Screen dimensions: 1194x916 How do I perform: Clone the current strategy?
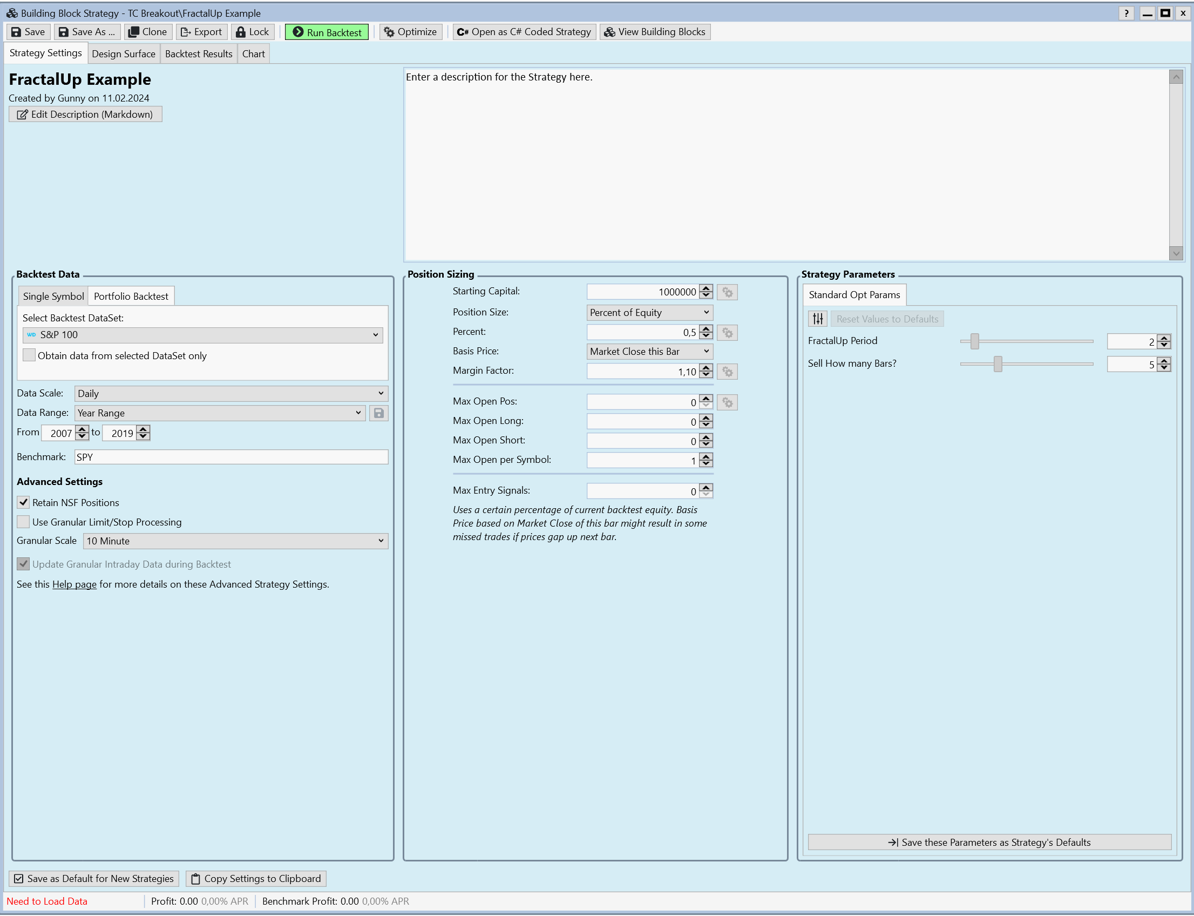[148, 32]
